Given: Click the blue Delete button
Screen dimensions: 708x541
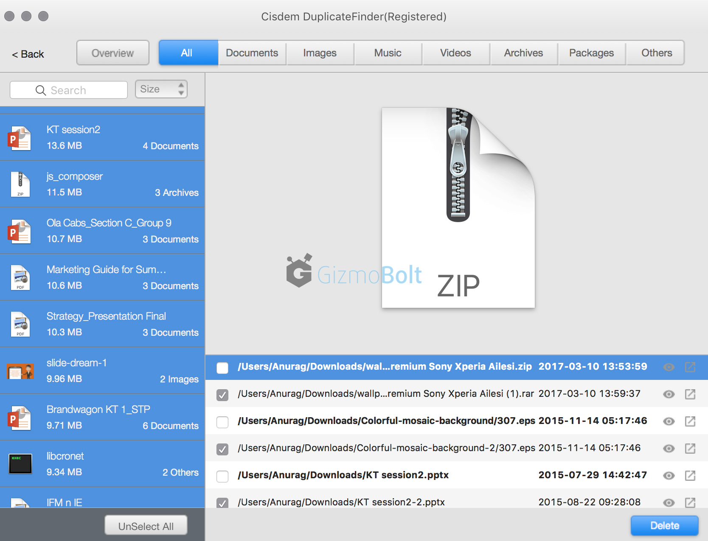Looking at the screenshot, I should click(665, 526).
